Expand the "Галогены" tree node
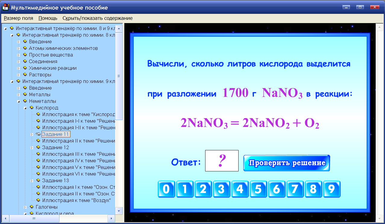385x224 pixels. [x=26, y=207]
